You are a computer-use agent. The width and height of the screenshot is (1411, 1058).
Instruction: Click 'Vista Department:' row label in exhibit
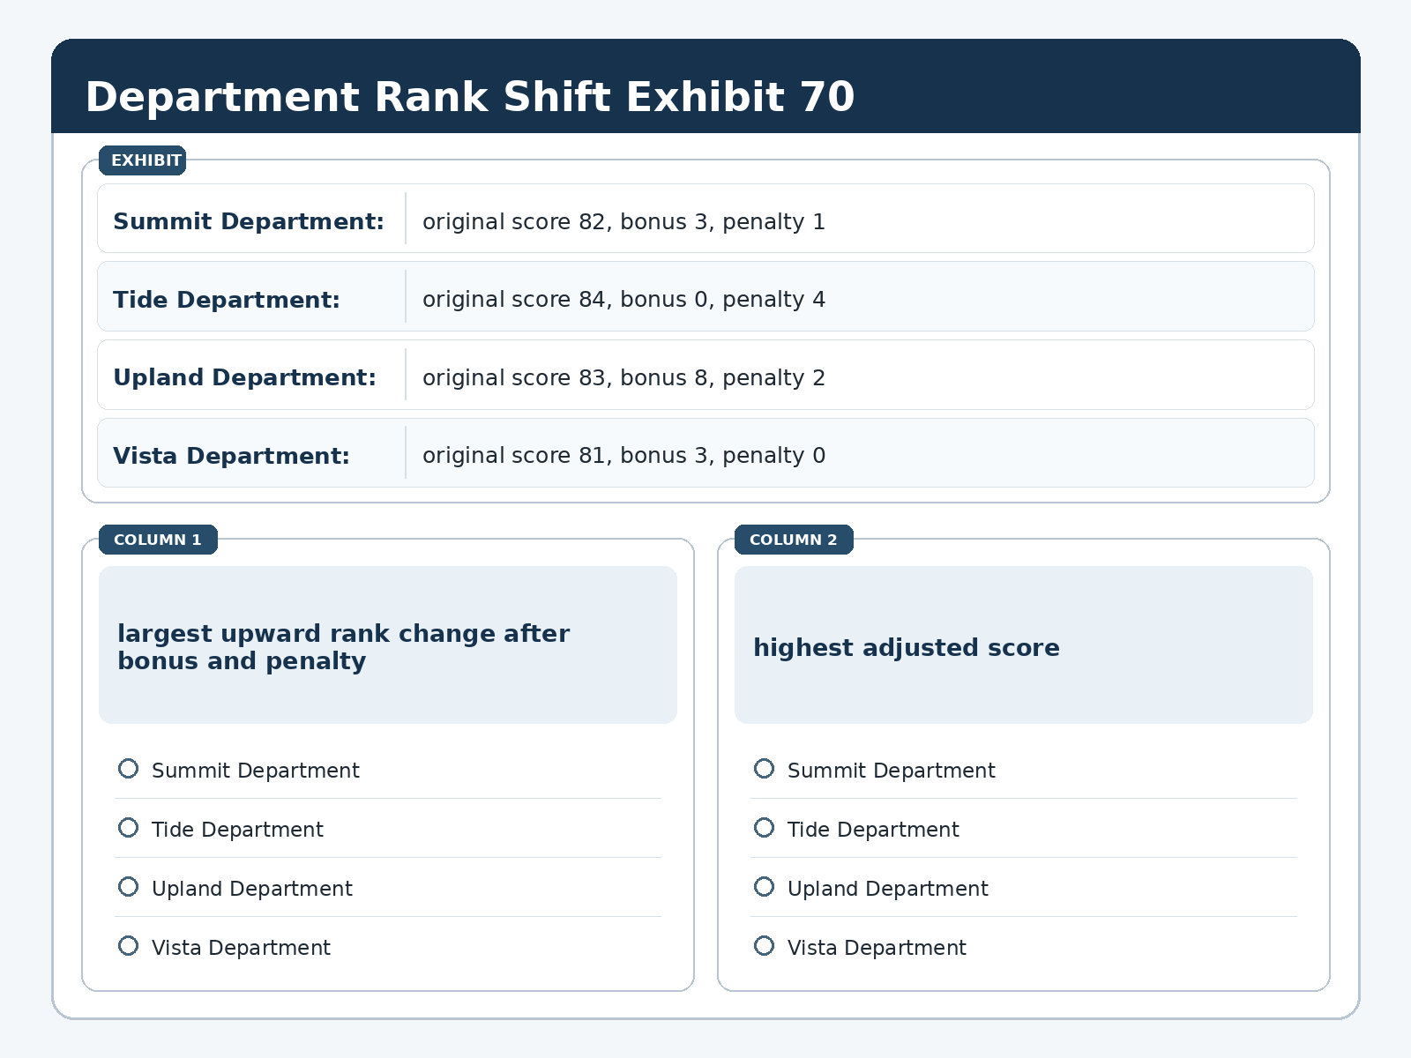pyautogui.click(x=232, y=456)
